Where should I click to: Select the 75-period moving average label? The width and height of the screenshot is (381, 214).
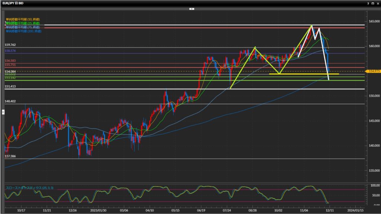coord(23,27)
